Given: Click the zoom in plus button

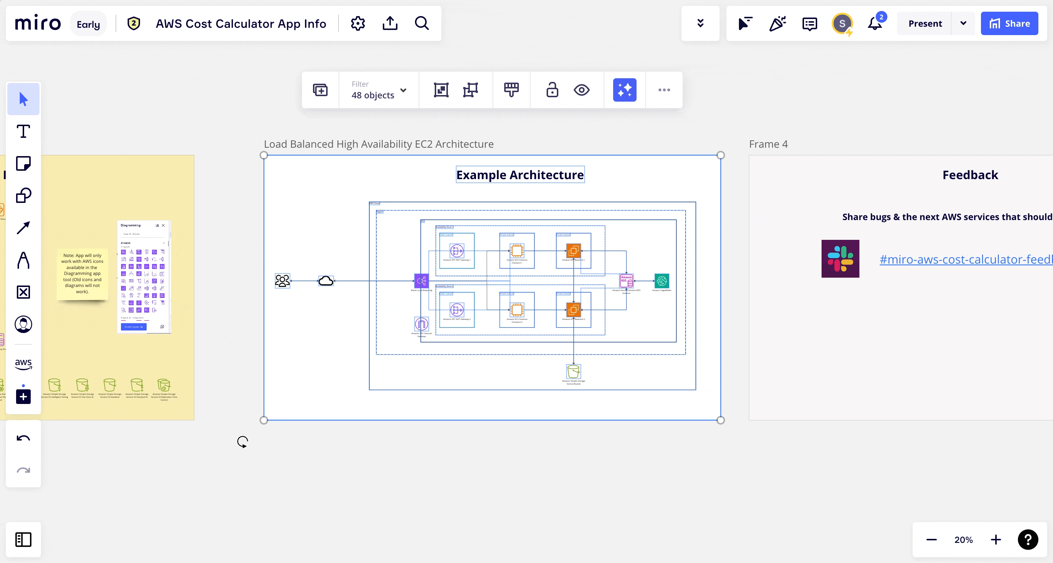Looking at the screenshot, I should click(x=996, y=539).
